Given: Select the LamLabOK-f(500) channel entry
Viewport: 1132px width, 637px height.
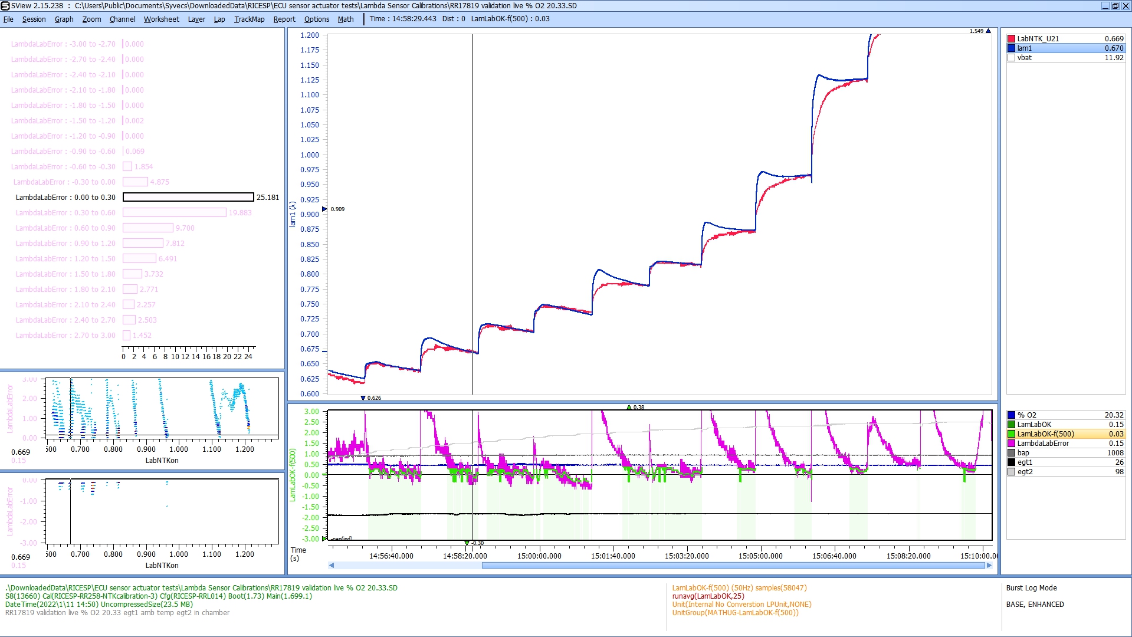Looking at the screenshot, I should (1045, 434).
